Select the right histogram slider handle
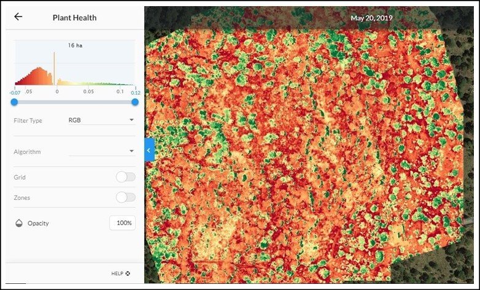This screenshot has width=480, height=290. pos(135,102)
